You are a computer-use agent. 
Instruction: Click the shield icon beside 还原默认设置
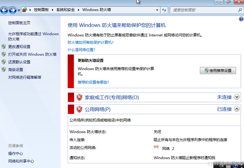(4, 62)
